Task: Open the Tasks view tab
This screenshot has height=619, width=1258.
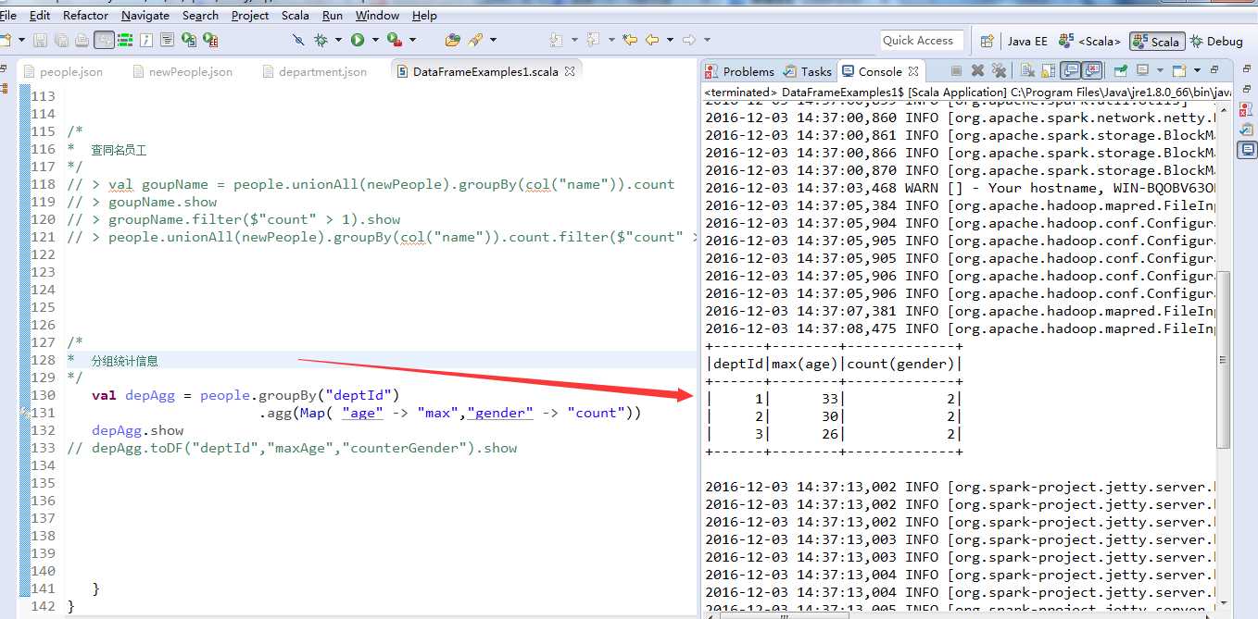Action: coord(808,71)
